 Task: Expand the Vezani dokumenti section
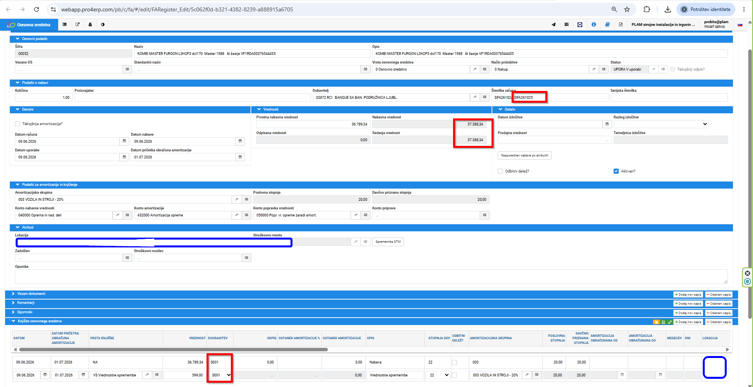(x=13, y=294)
